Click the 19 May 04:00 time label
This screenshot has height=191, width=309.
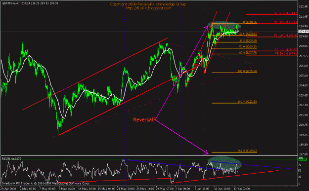pyautogui.click(x=106, y=189)
